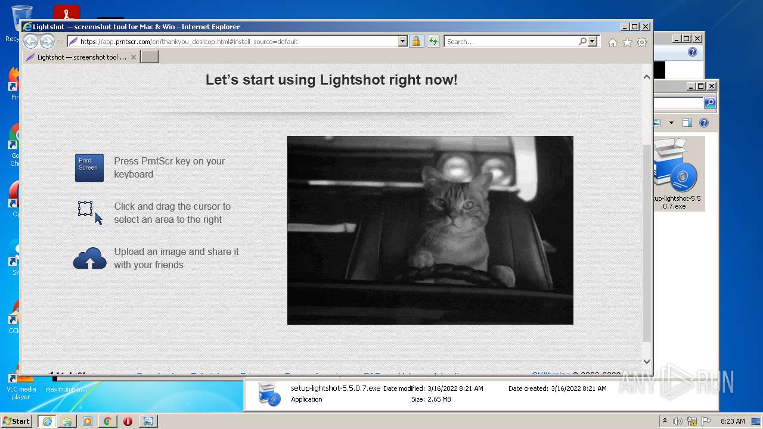Open the red Opera taskbar icon

click(128, 421)
